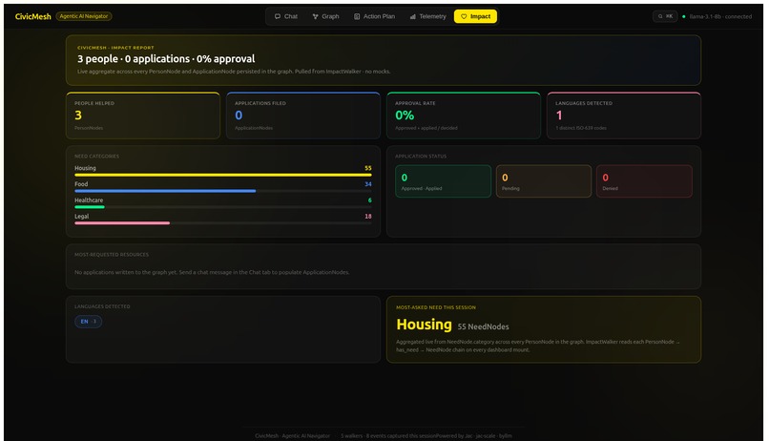This screenshot has height=441, width=769.
Task: Select the Pending status box
Action: [544, 181]
